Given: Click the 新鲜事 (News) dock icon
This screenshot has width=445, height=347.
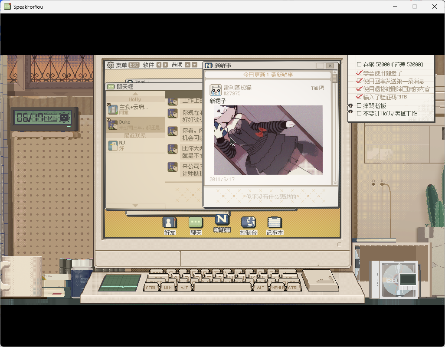Looking at the screenshot, I should click(222, 220).
